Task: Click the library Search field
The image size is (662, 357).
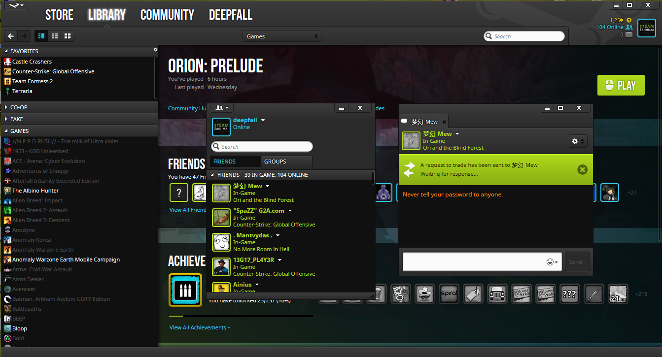Action: coord(524,36)
